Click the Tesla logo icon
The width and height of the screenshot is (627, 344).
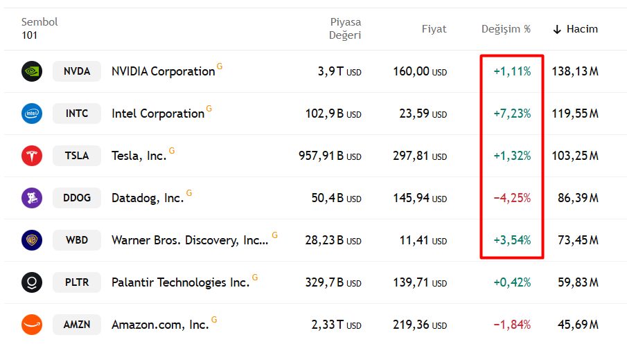coord(32,156)
